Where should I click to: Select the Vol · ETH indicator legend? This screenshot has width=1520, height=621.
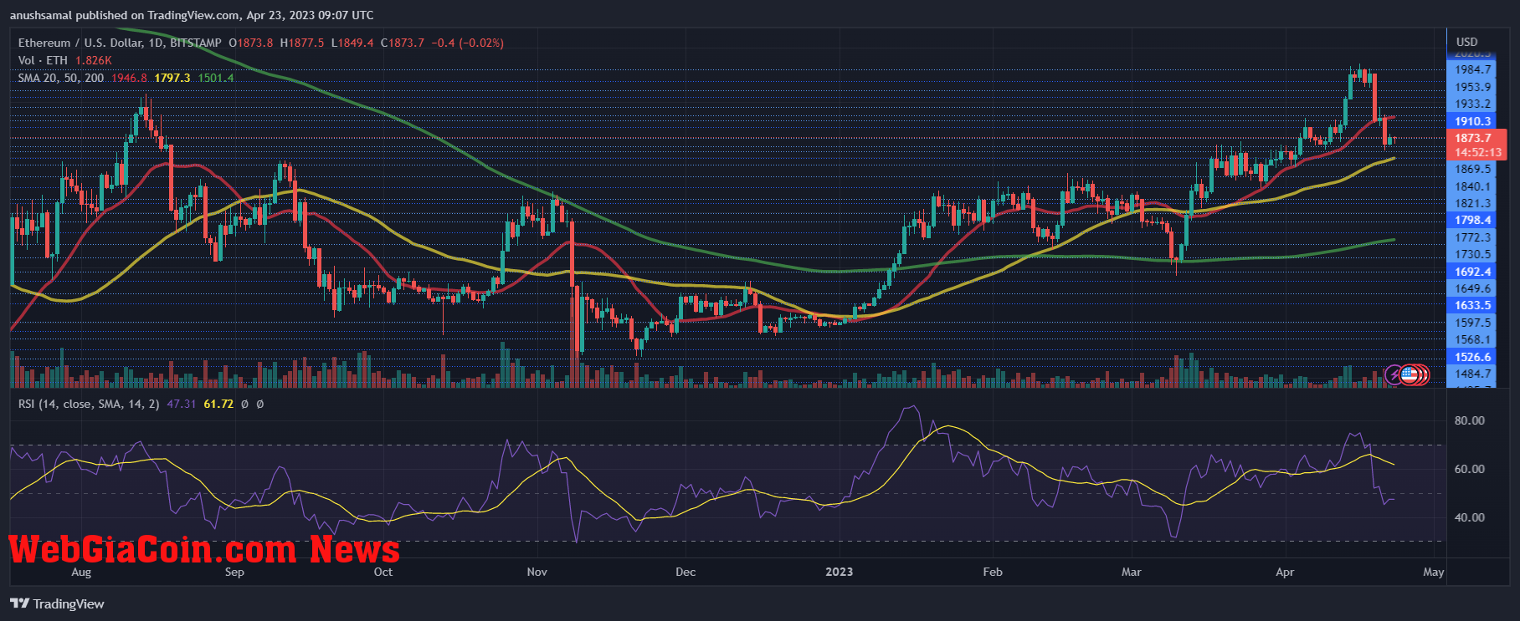coord(42,60)
